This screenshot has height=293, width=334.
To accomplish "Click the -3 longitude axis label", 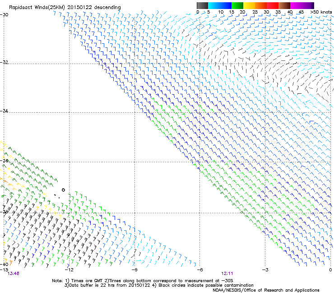I will pyautogui.click(x=265, y=270).
